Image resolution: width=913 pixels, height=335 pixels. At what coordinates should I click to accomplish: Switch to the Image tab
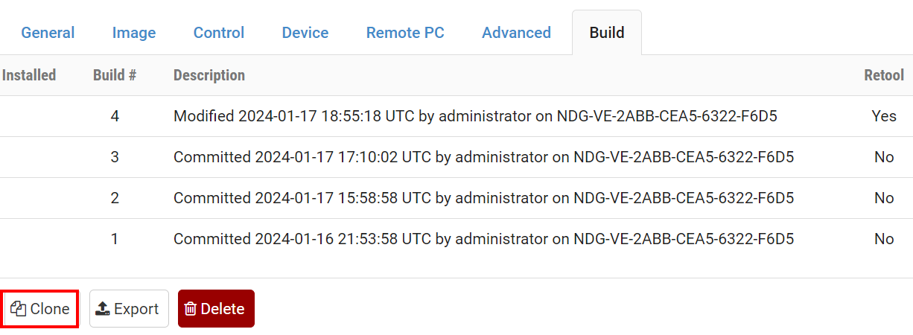tap(134, 33)
